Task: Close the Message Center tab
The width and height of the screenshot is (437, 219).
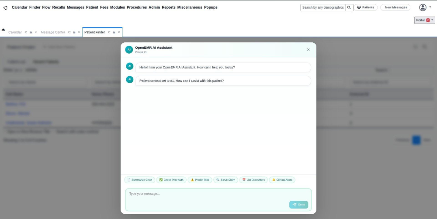Action: click(79, 32)
